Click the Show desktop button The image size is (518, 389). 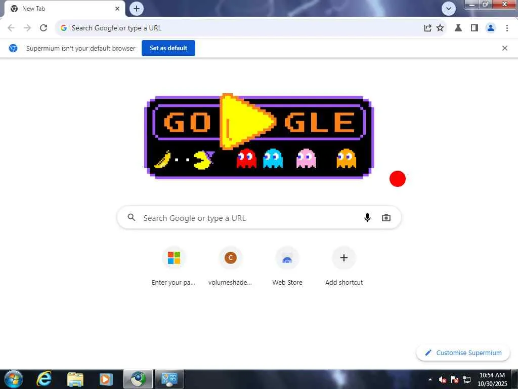(514, 379)
